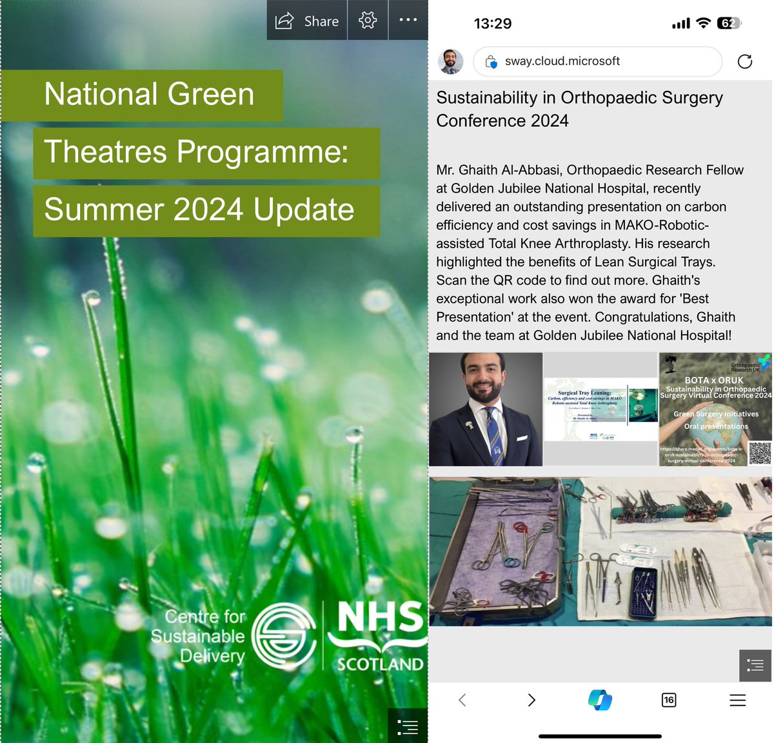
Task: Go back with the browser back arrow
Action: (462, 700)
